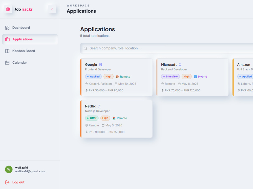Click the May 8, 2026 date

(x=190, y=84)
